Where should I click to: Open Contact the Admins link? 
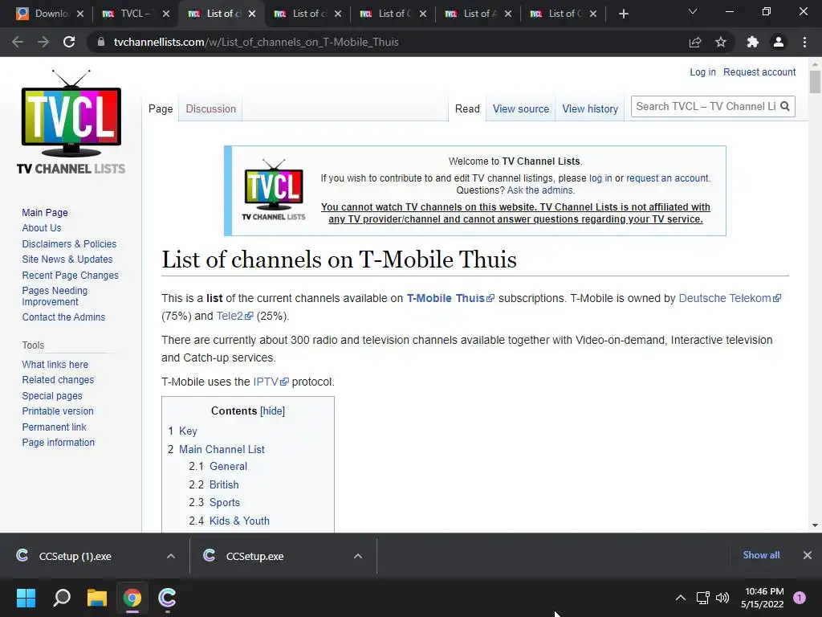(63, 317)
